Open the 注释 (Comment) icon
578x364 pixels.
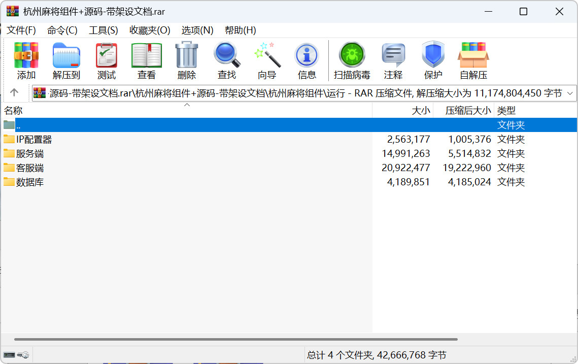[393, 55]
